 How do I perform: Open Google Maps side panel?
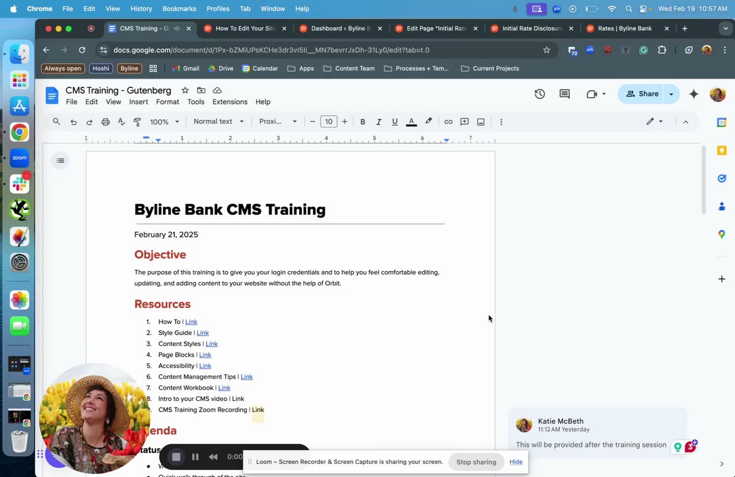pyautogui.click(x=722, y=234)
